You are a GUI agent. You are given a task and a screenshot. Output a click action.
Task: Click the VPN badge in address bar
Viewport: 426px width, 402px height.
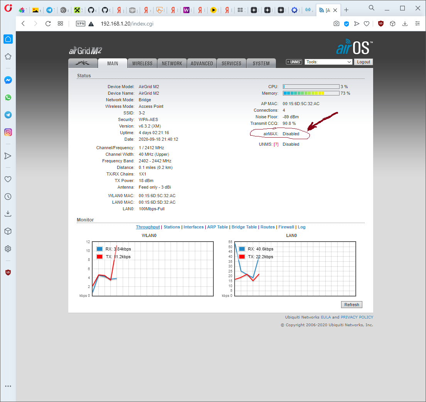[x=81, y=24]
